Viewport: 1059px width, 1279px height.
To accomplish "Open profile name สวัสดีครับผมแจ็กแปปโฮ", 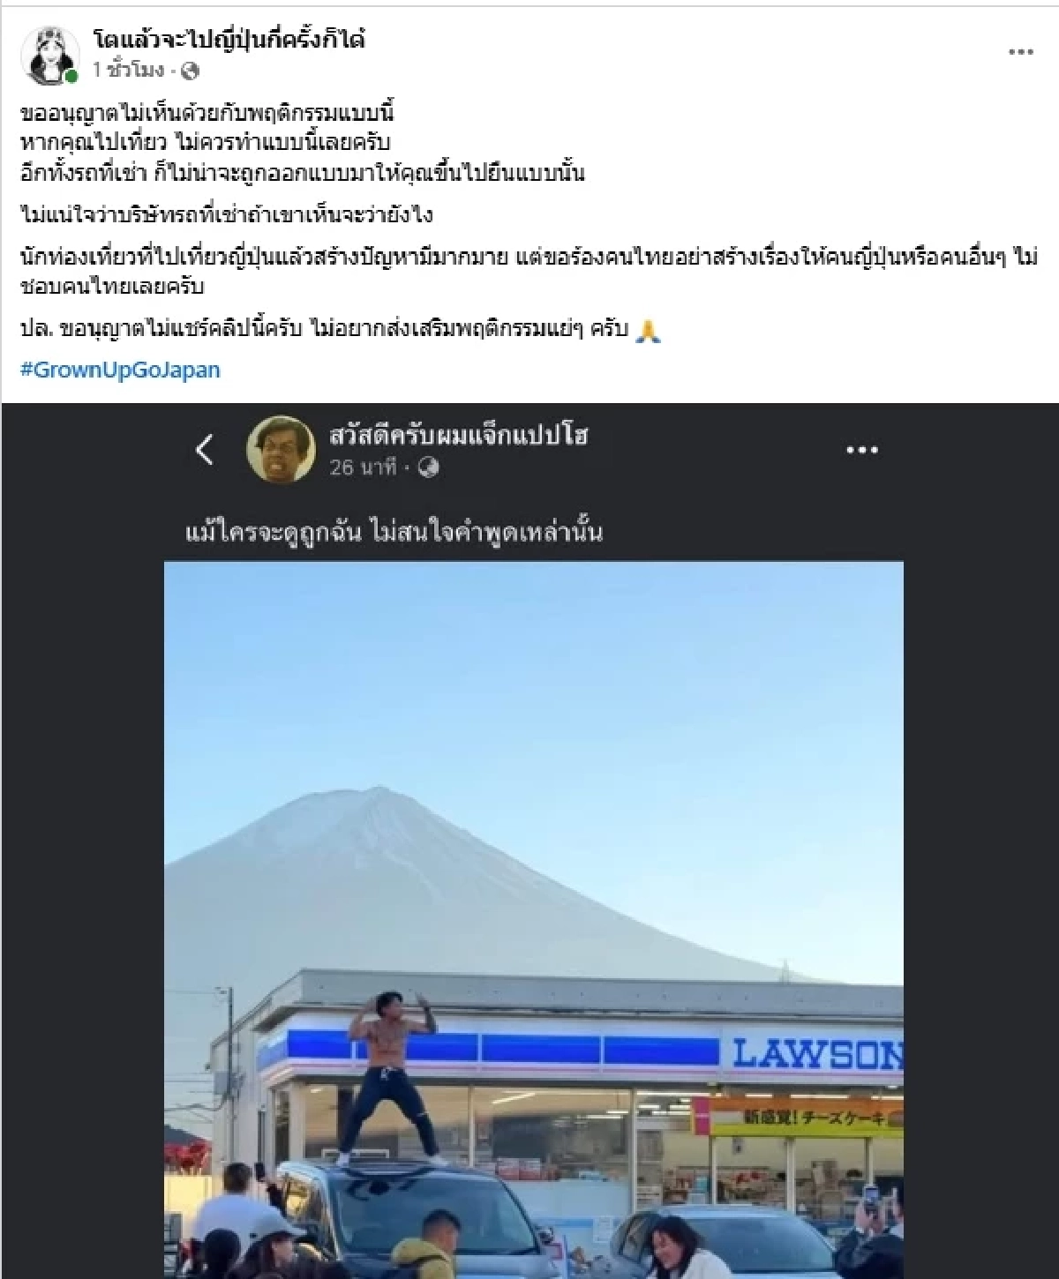I will point(458,435).
